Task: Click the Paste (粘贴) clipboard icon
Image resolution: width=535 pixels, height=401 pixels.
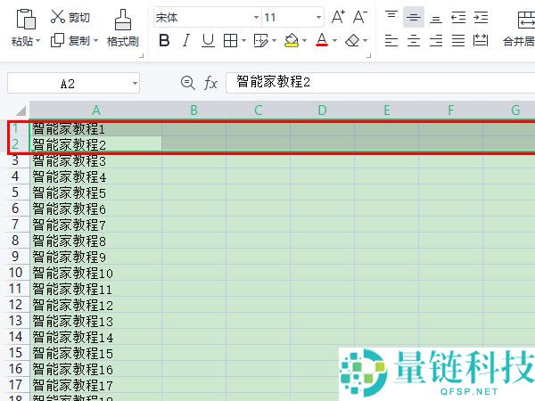Action: [x=26, y=19]
